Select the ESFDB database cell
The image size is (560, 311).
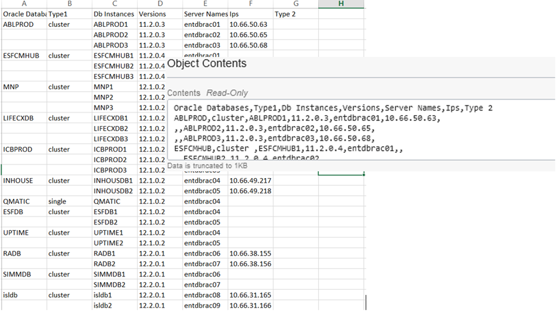(24, 211)
